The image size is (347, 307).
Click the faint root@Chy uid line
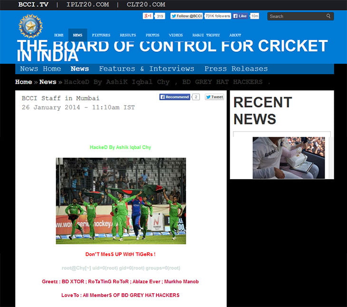[x=121, y=268]
